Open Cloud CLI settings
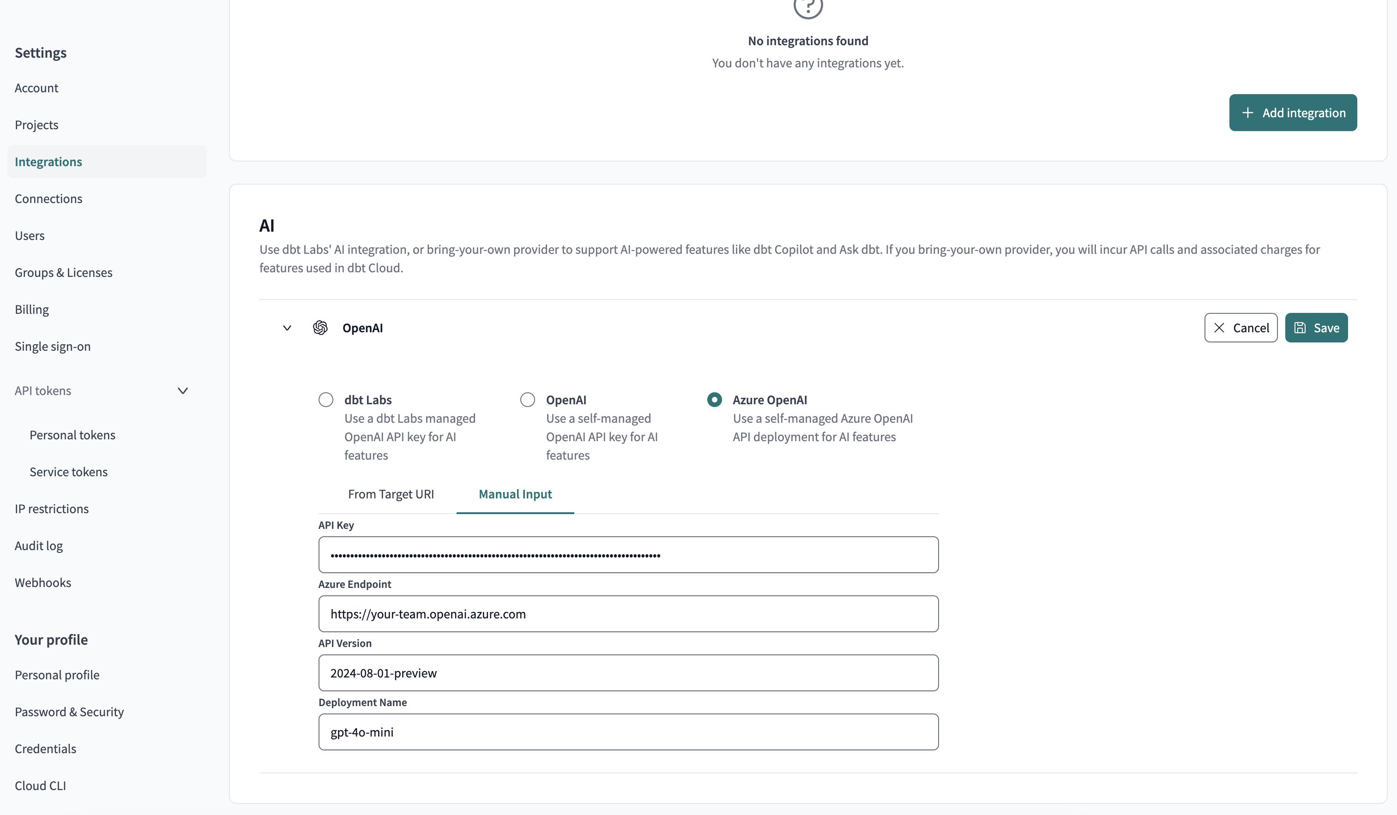Image resolution: width=1397 pixels, height=815 pixels. (41, 785)
